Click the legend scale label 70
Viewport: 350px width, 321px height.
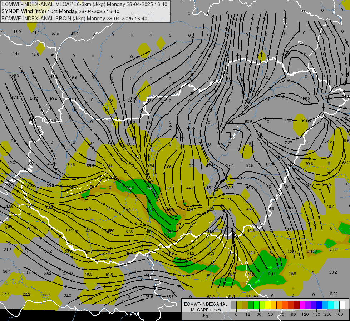click(282, 314)
